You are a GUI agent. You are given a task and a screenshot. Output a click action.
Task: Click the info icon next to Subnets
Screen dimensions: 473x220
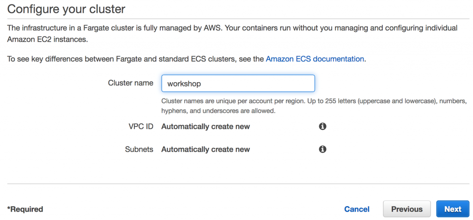pyautogui.click(x=323, y=149)
